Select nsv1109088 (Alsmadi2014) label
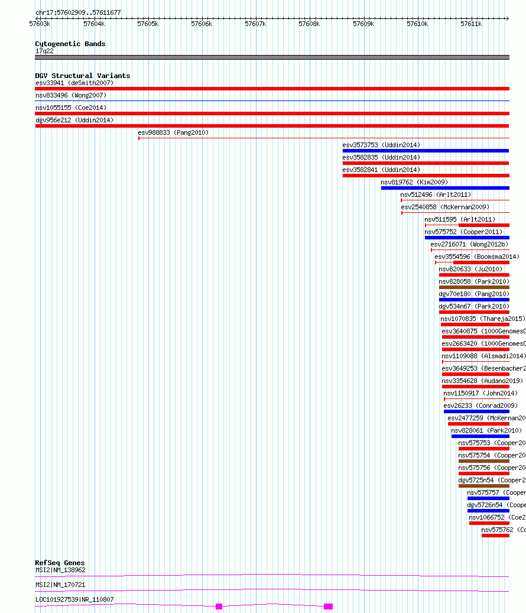526x613 pixels. (x=484, y=356)
